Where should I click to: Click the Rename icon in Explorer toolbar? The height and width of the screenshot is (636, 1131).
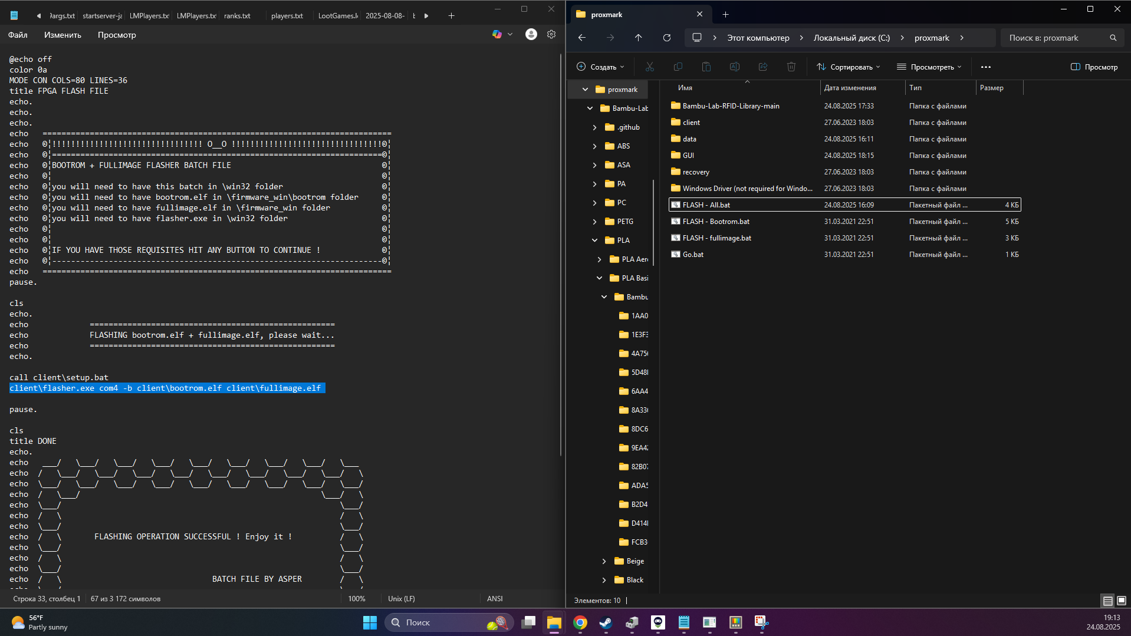(734, 67)
